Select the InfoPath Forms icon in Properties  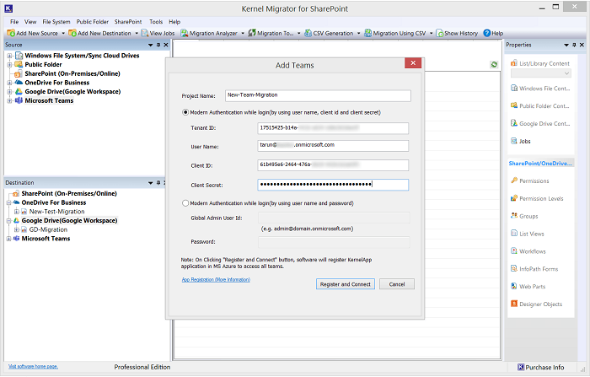tap(514, 268)
